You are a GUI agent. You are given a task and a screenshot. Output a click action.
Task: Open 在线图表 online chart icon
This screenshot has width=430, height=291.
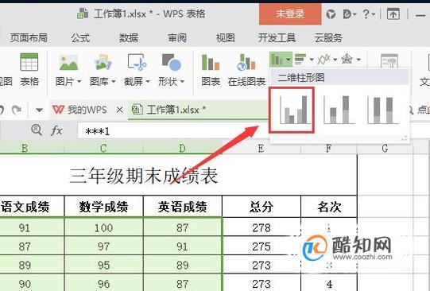click(246, 62)
